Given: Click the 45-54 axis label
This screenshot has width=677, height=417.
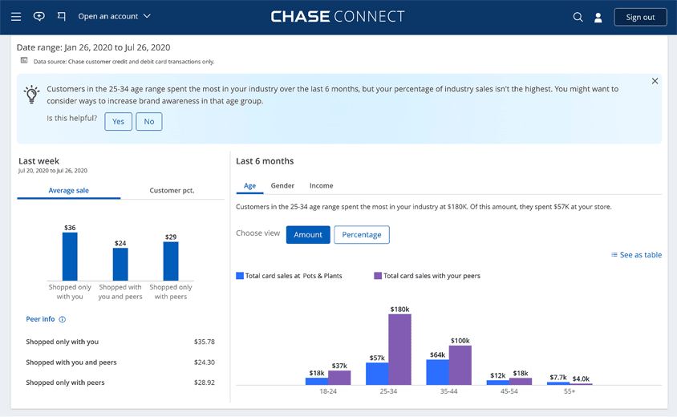Looking at the screenshot, I should point(509,391).
